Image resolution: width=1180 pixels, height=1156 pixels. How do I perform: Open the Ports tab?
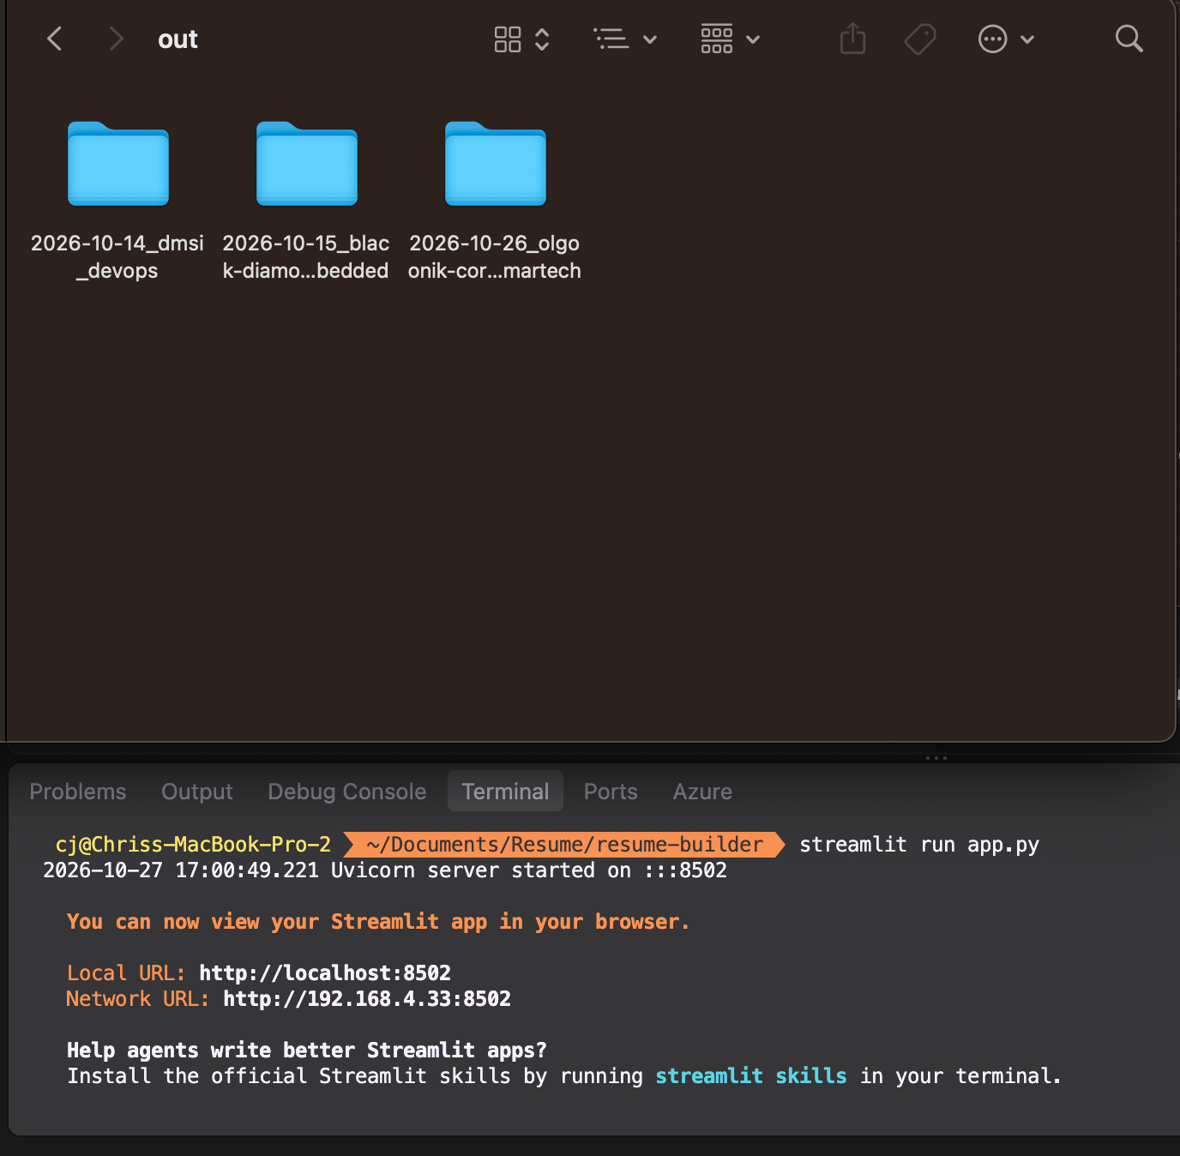(x=611, y=792)
